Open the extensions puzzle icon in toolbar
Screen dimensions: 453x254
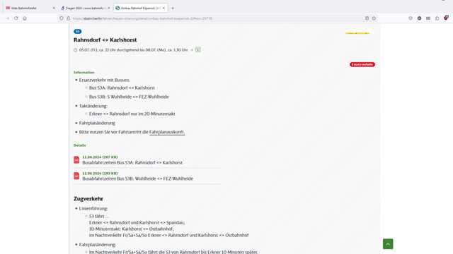[x=437, y=18]
